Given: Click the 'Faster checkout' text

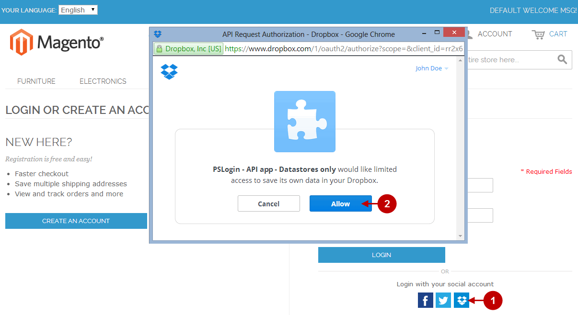Looking at the screenshot, I should point(42,174).
